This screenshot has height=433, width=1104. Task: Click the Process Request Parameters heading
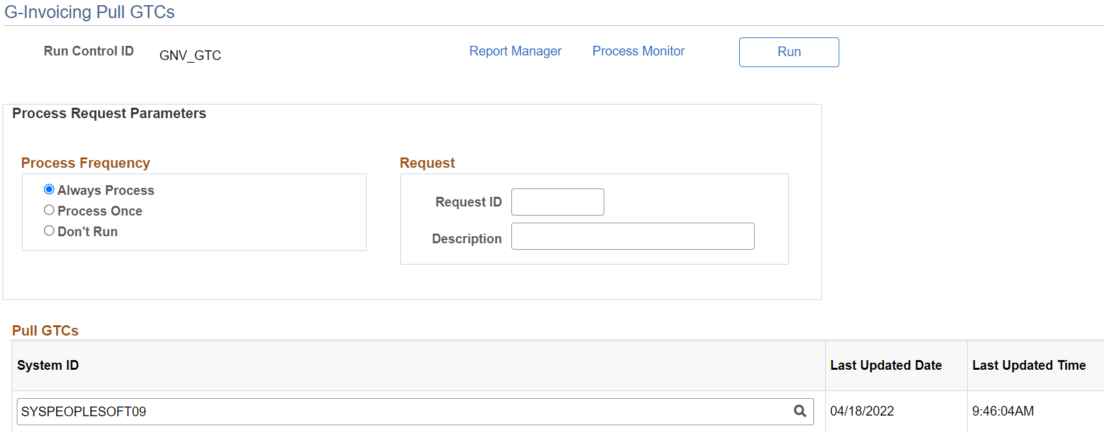(109, 114)
